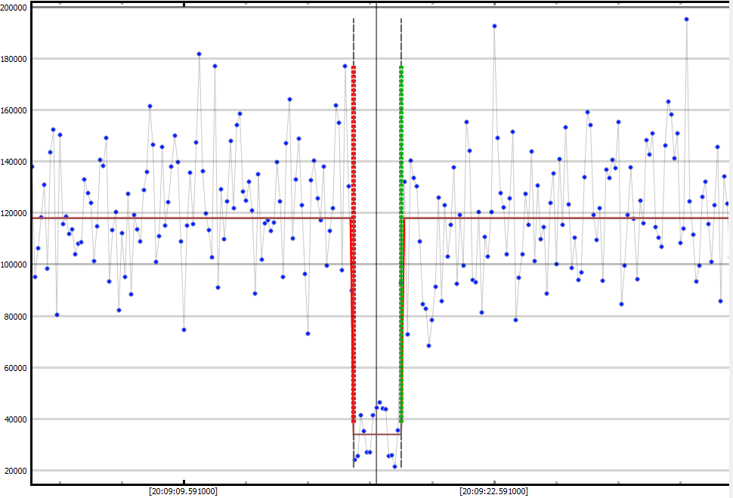Click the 160000 y-axis label
Viewport: 733px width, 498px height.
coord(14,110)
